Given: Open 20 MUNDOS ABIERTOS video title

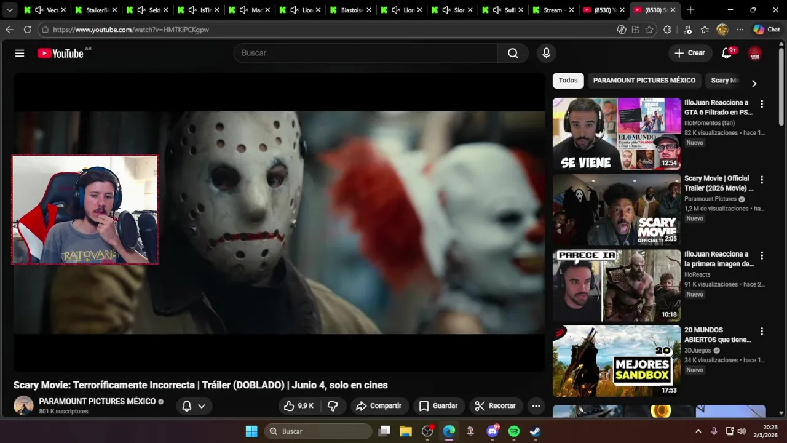Looking at the screenshot, I should [718, 335].
